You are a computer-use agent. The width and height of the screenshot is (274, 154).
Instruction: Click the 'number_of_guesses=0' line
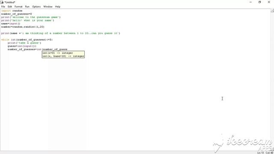(x=16, y=14)
